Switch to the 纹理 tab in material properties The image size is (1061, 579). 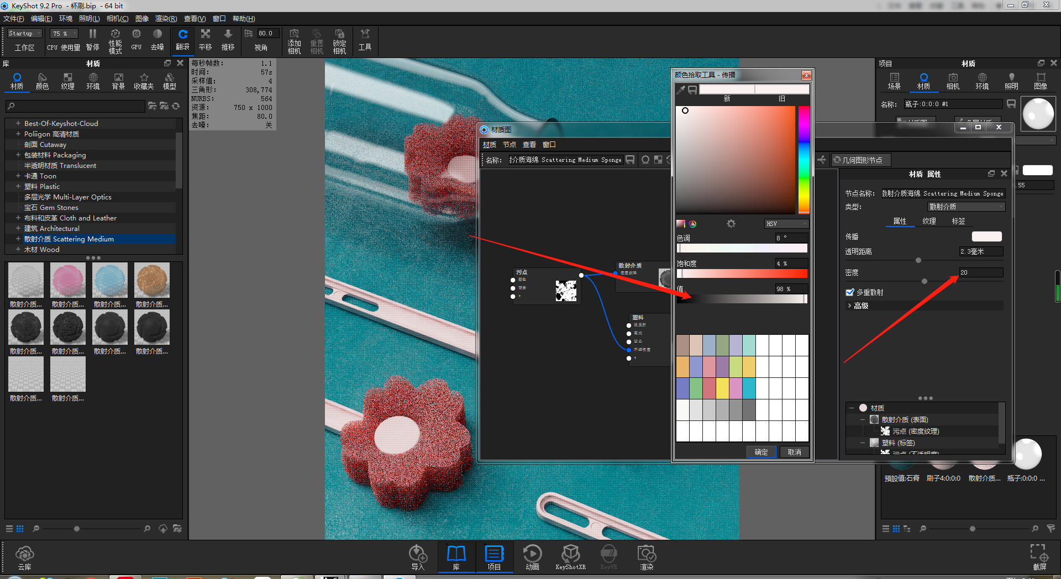[929, 221]
